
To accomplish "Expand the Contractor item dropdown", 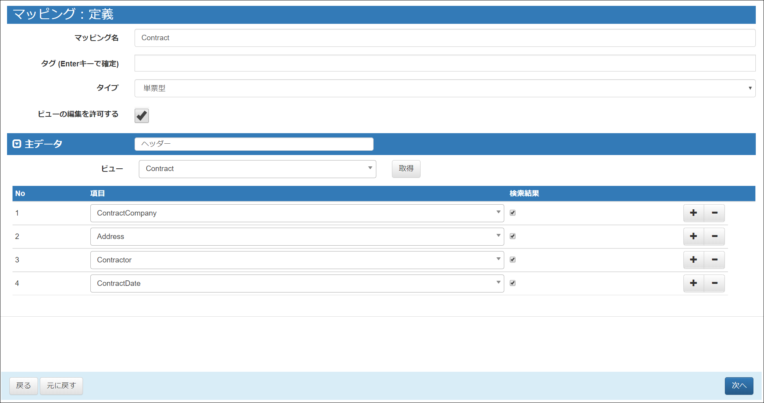I will [297, 260].
